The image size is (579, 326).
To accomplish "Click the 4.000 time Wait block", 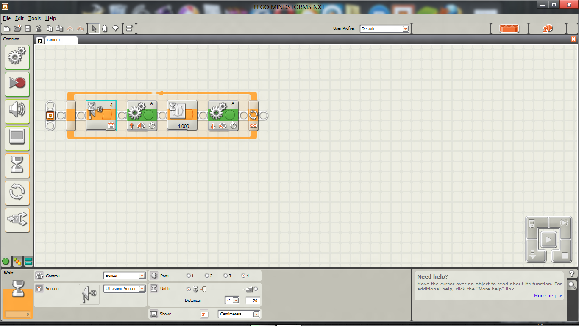I will pos(183,115).
